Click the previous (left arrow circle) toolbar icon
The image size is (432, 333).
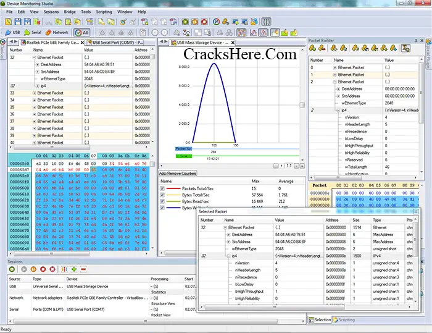click(x=155, y=33)
